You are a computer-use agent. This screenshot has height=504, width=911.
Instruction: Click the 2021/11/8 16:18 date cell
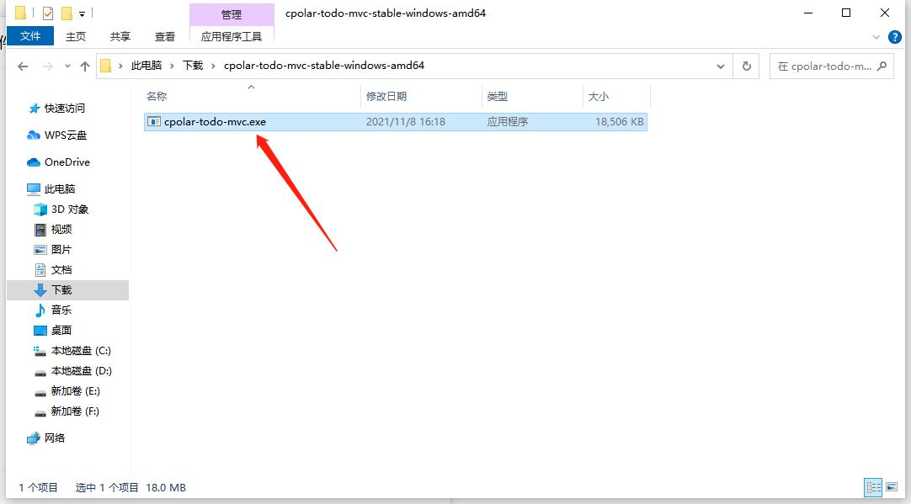click(x=406, y=122)
